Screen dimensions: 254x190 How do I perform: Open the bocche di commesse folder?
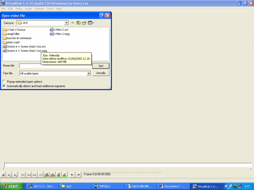pyautogui.click(x=17, y=38)
